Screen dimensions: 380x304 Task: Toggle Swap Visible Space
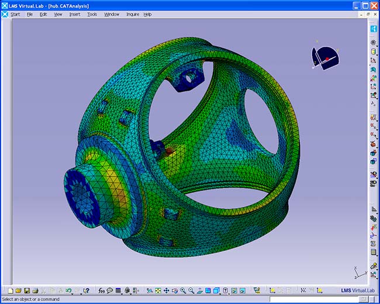click(242, 290)
